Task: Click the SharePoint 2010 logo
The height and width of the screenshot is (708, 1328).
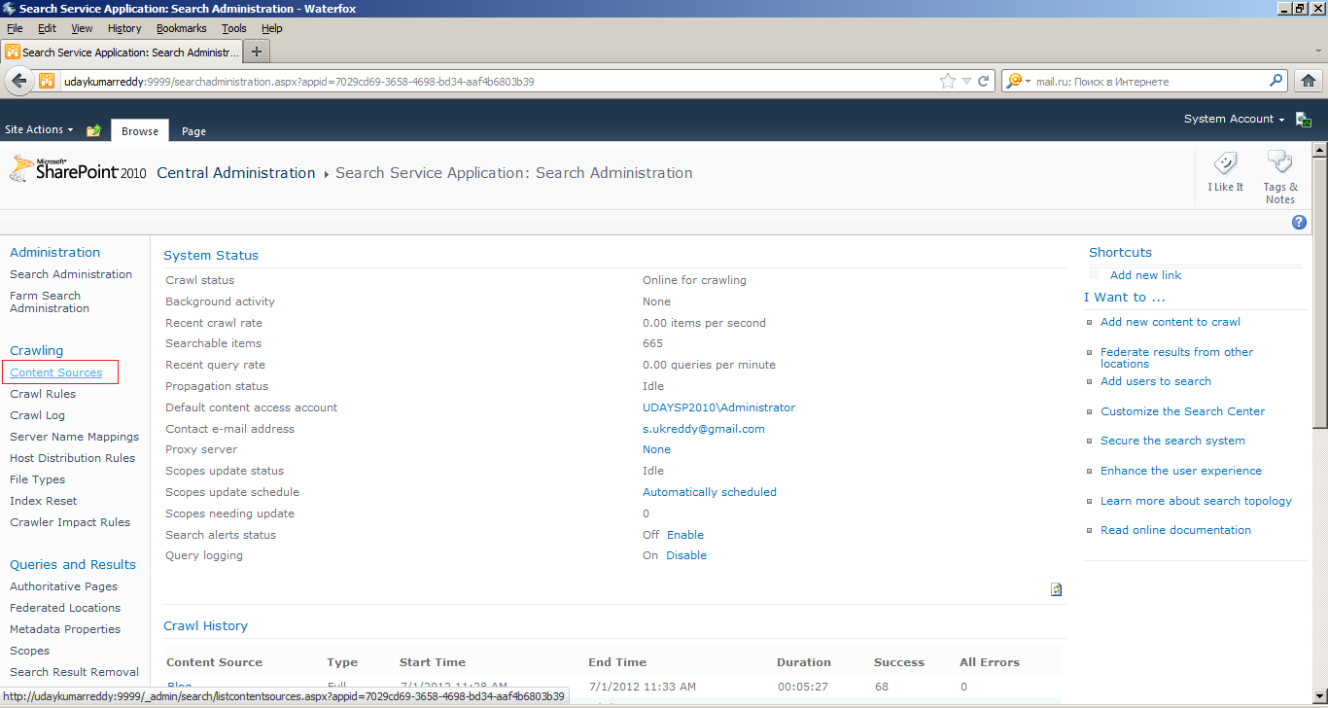Action: coord(78,169)
